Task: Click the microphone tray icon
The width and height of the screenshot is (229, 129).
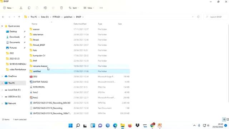Action: pos(199,125)
